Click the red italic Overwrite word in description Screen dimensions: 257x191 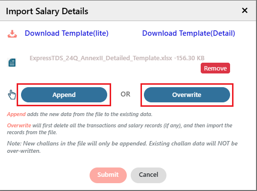(19, 125)
